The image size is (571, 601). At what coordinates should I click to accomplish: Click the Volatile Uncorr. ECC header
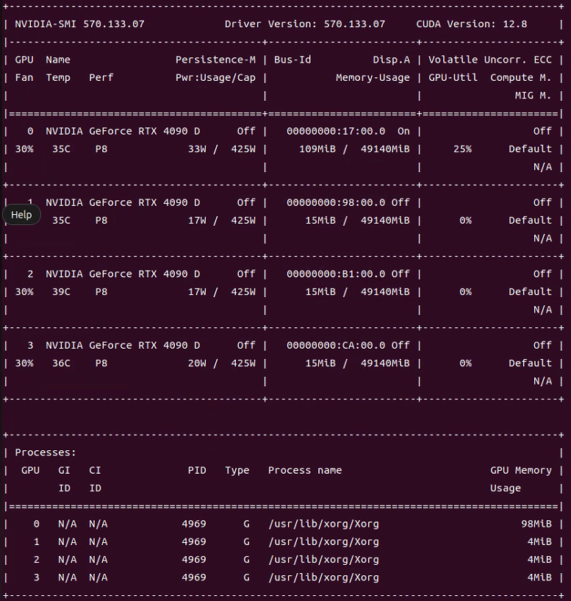[490, 60]
